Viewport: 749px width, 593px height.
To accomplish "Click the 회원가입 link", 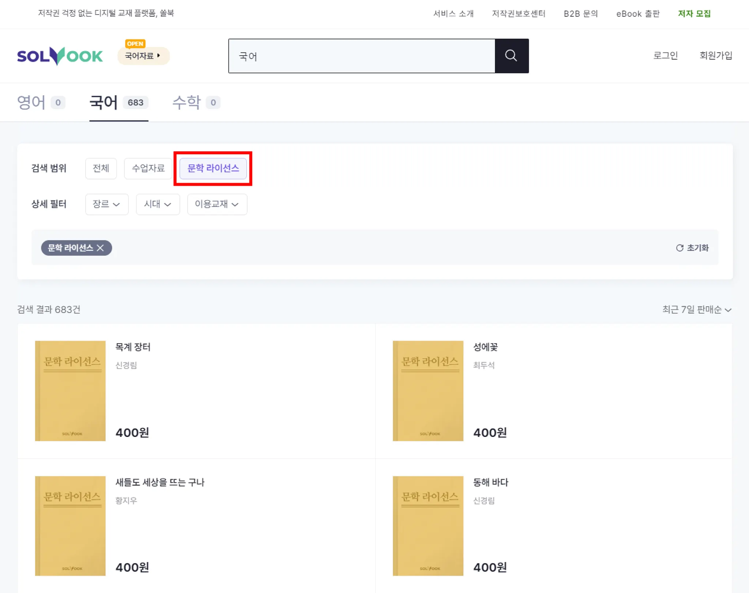I will click(715, 56).
